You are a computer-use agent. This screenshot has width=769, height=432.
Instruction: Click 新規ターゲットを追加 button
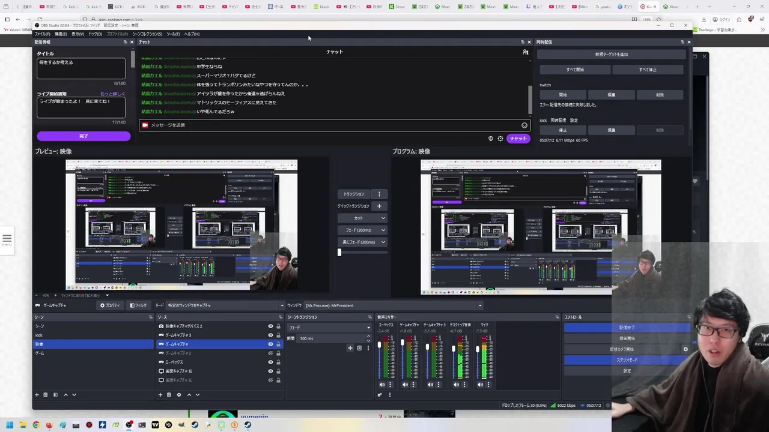(612, 54)
